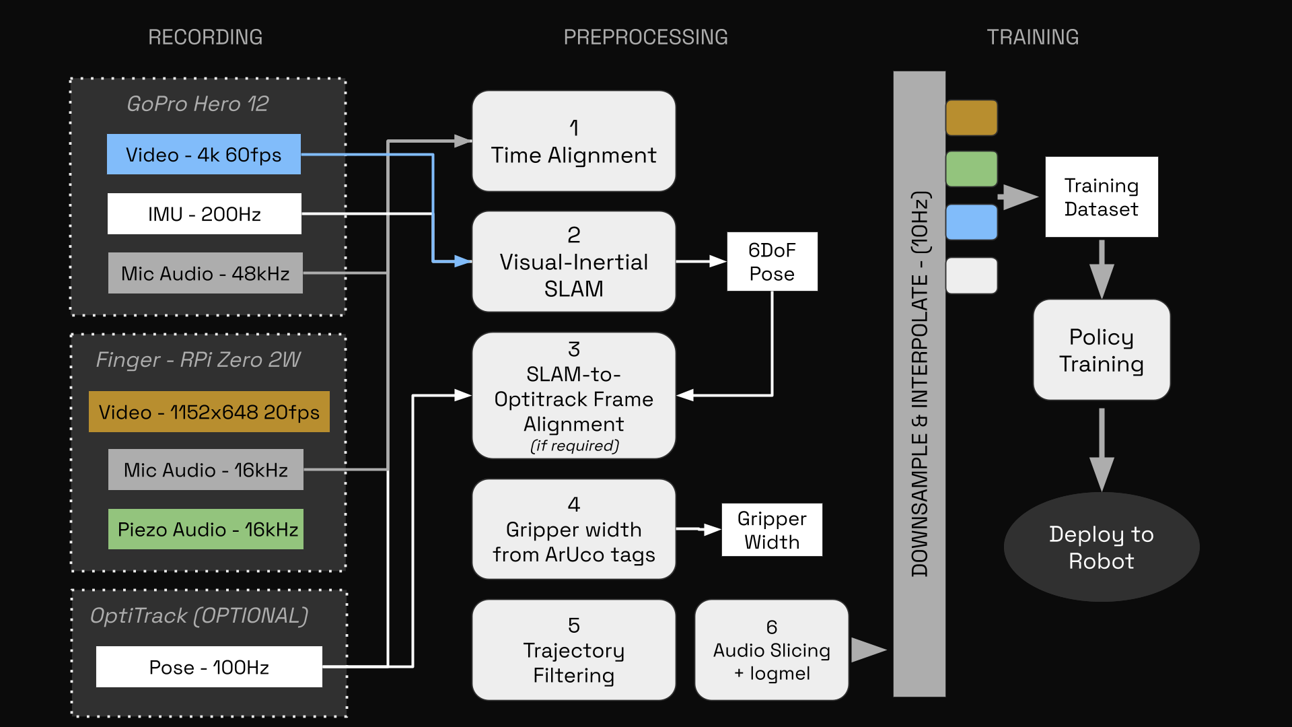
Task: Click the RECORDING heading
Action: pos(205,37)
